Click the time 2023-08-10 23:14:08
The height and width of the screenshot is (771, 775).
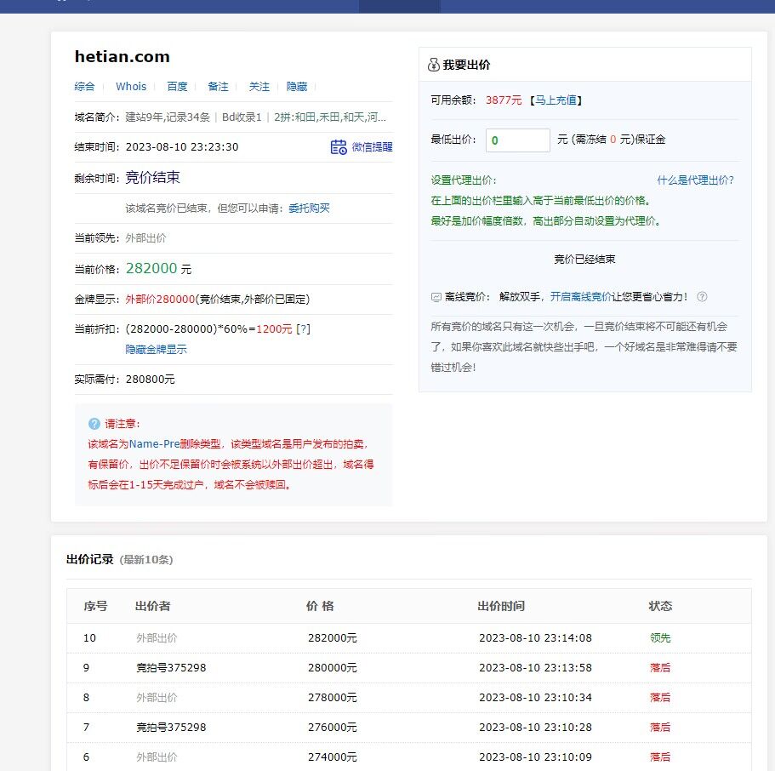click(x=535, y=638)
